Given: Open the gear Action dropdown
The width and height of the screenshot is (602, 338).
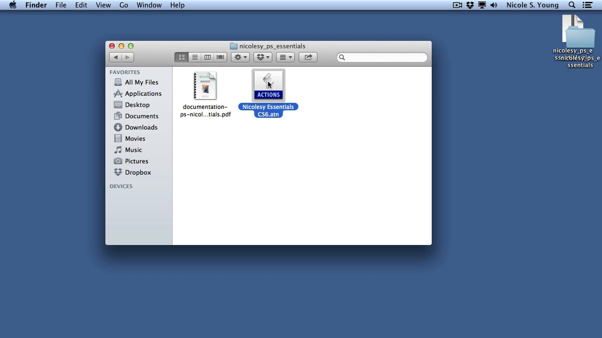Looking at the screenshot, I should click(240, 57).
